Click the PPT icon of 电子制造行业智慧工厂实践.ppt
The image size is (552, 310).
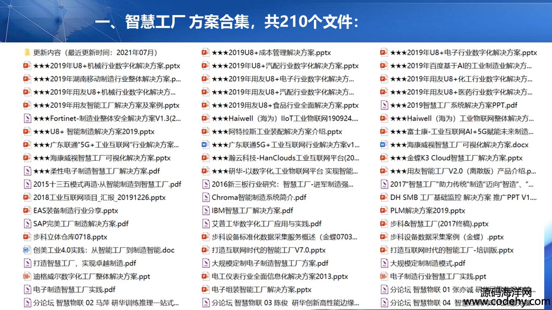[x=384, y=276]
